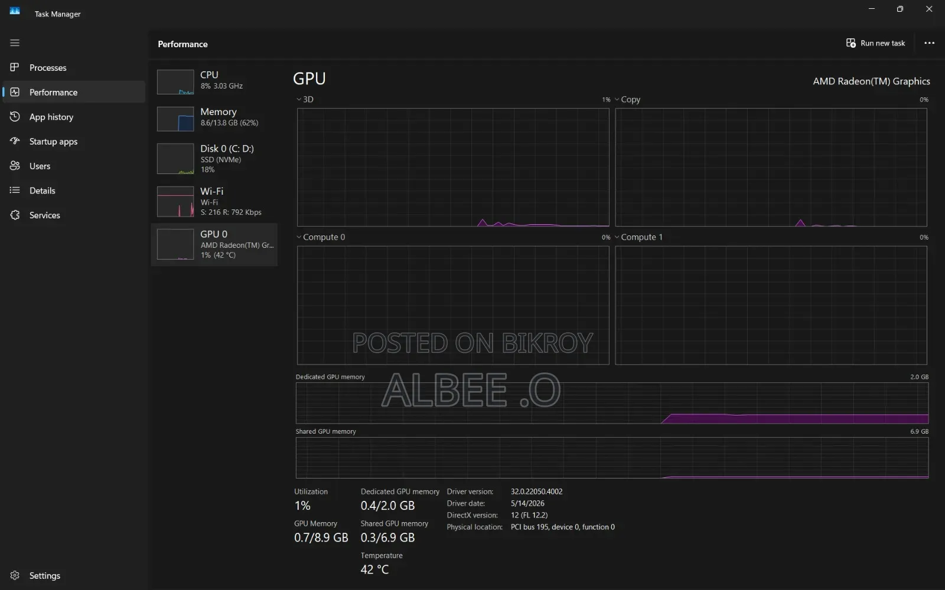945x590 pixels.
Task: Click the Dedicated GPU memory '0.4/2.0 GB' value
Action: pyautogui.click(x=387, y=506)
